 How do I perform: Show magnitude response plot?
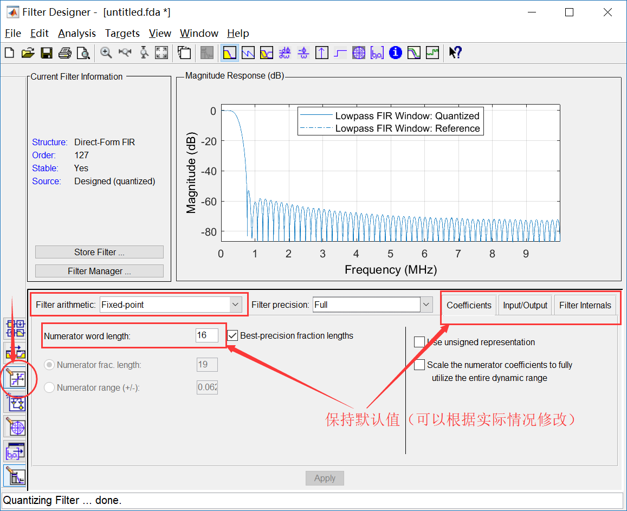(x=230, y=53)
